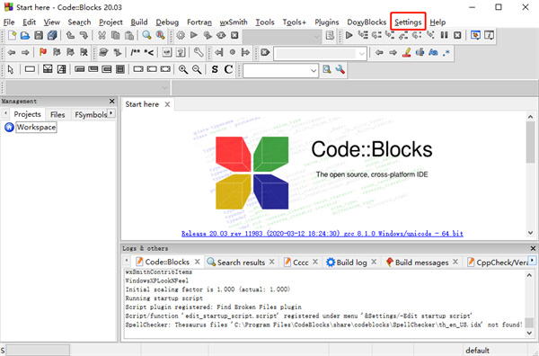Open Replace with magnifier R icon
Viewport: 539px width, 356px height.
coord(160,35)
